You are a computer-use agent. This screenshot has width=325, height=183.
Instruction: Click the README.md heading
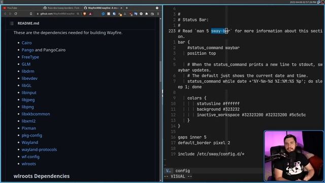point(28,23)
